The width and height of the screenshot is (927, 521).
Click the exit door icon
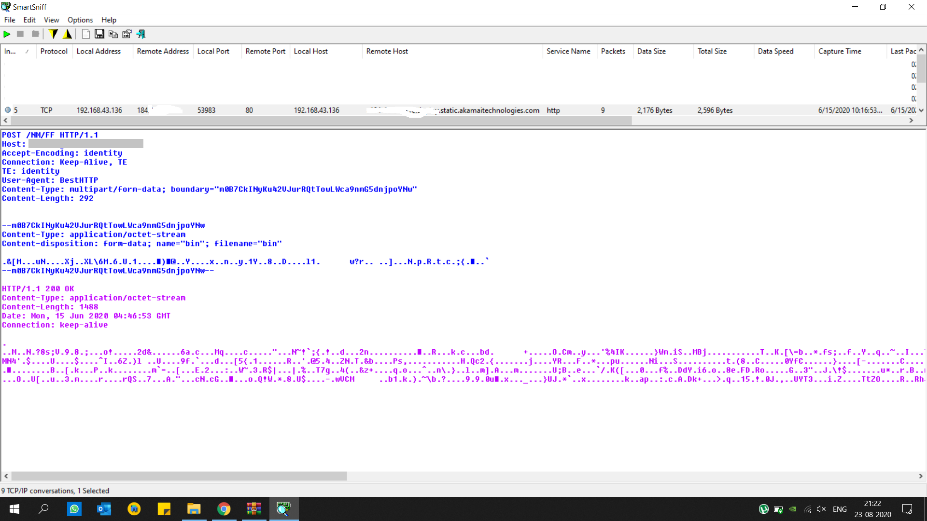pos(141,34)
